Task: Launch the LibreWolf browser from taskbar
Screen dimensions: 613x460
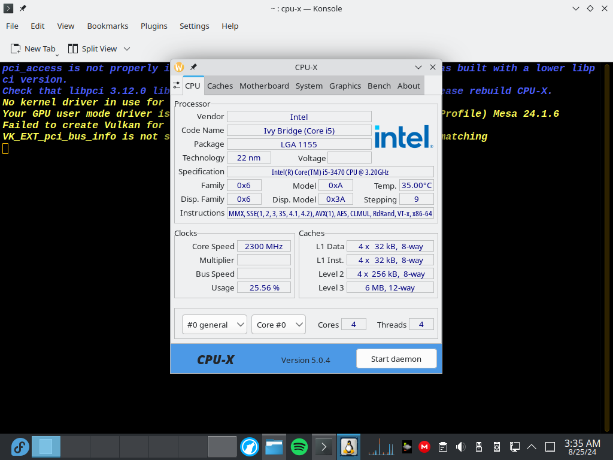Action: coord(250,447)
